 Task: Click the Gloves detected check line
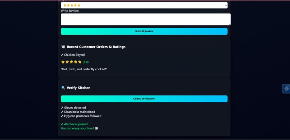pos(73,108)
